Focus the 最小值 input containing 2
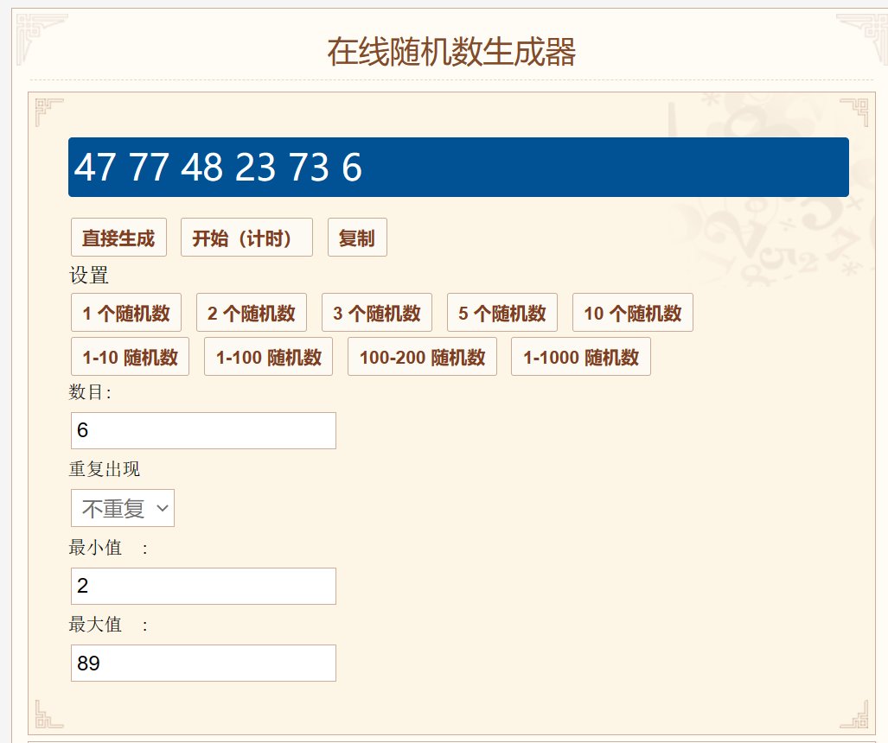Viewport: 888px width, 743px height. click(203, 587)
